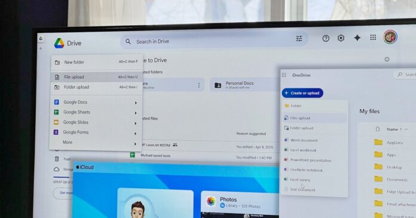416x218 pixels.
Task: Open the Mullvad speed tests file
Action: (x=155, y=156)
